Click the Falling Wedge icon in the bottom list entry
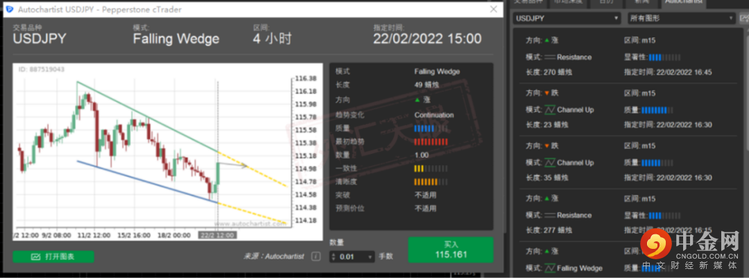The width and height of the screenshot is (749, 278). pyautogui.click(x=550, y=268)
